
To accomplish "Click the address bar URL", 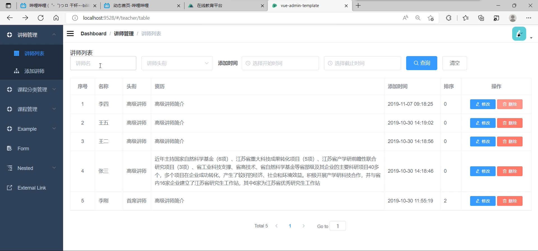I will click(116, 18).
